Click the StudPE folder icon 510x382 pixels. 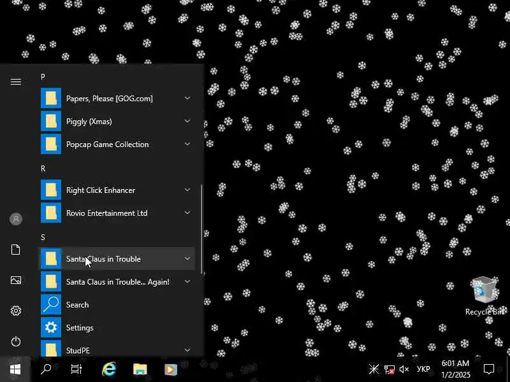point(51,348)
